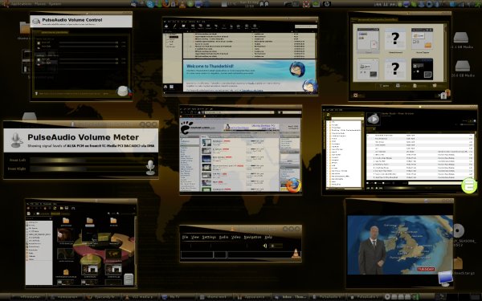Select the file manager window thumbnail
Viewport: 482px width, 301px height.
81,243
